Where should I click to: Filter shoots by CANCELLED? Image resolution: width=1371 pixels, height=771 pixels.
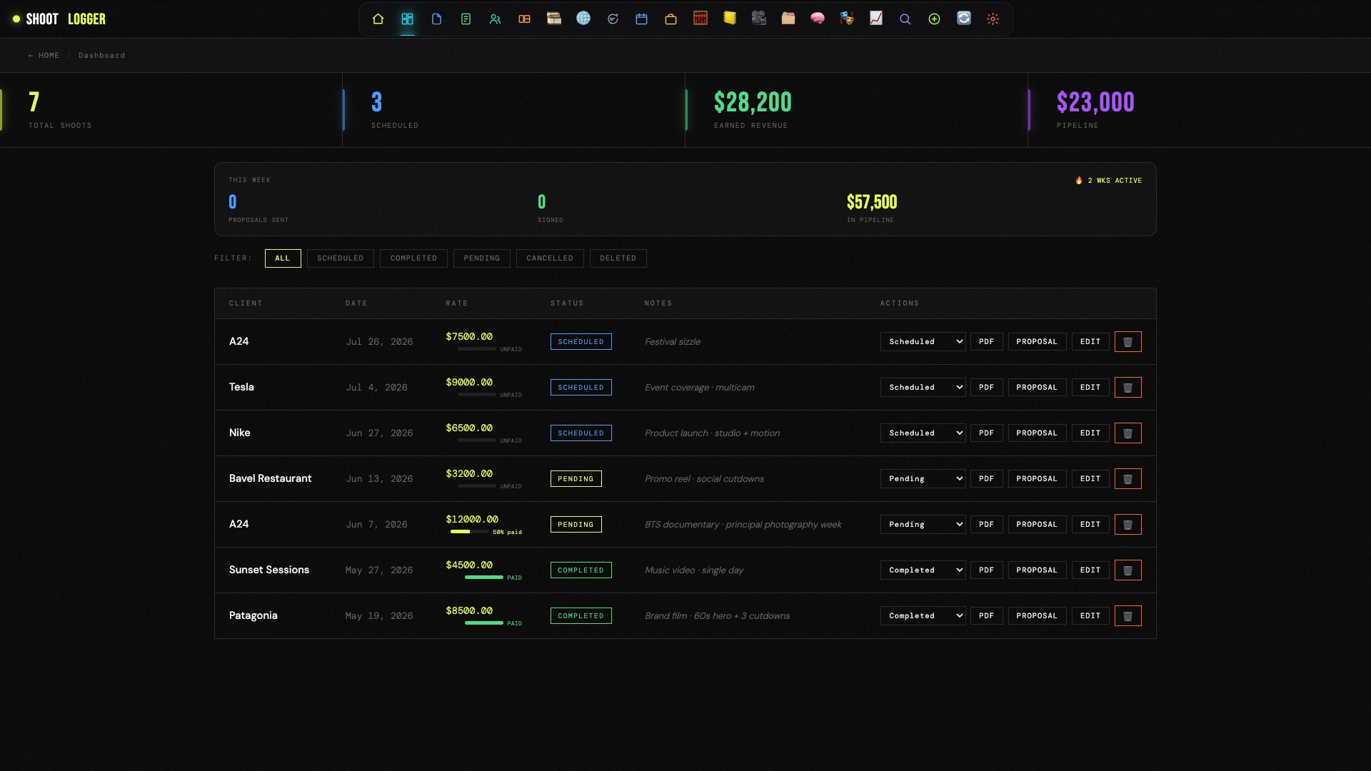click(x=550, y=258)
